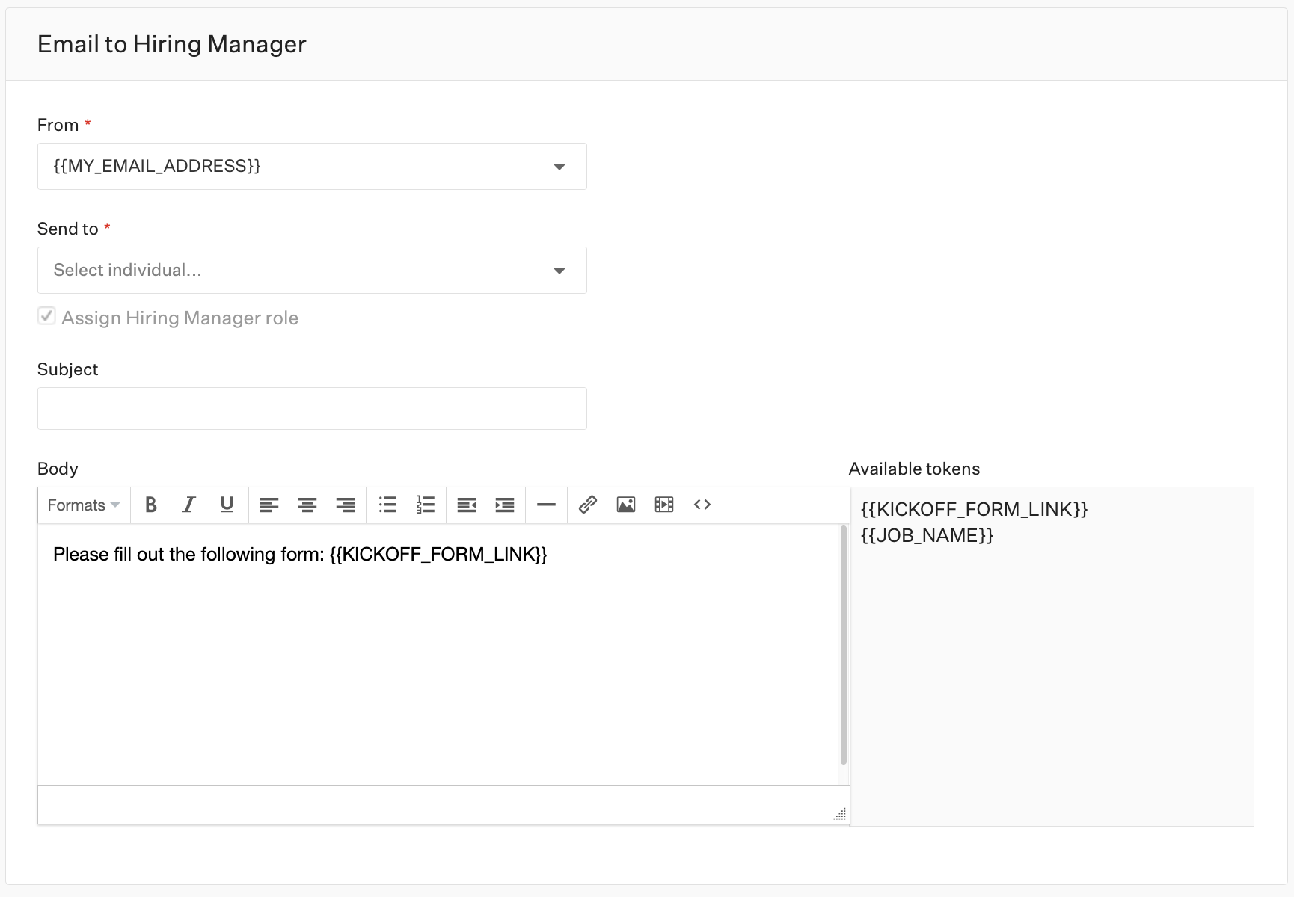Create a numbered list
1294x897 pixels.
coord(426,505)
